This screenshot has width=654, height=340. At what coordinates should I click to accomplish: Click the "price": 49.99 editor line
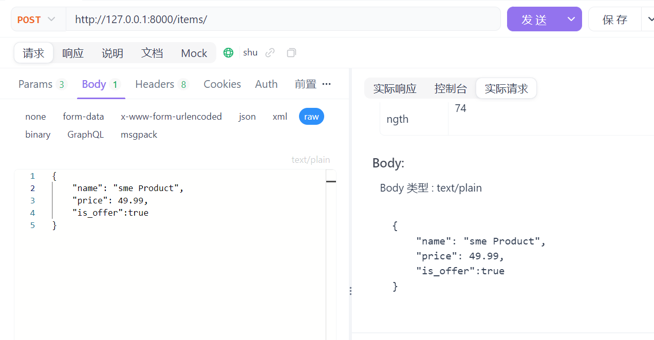110,200
